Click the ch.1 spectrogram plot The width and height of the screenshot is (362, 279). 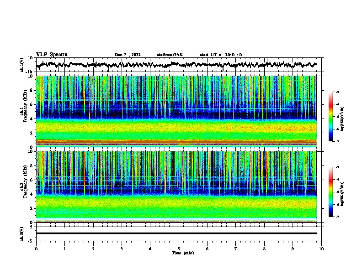[176, 111]
